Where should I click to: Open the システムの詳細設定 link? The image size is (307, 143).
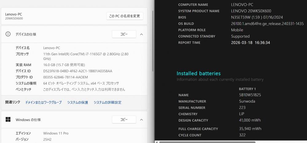tap(107, 102)
